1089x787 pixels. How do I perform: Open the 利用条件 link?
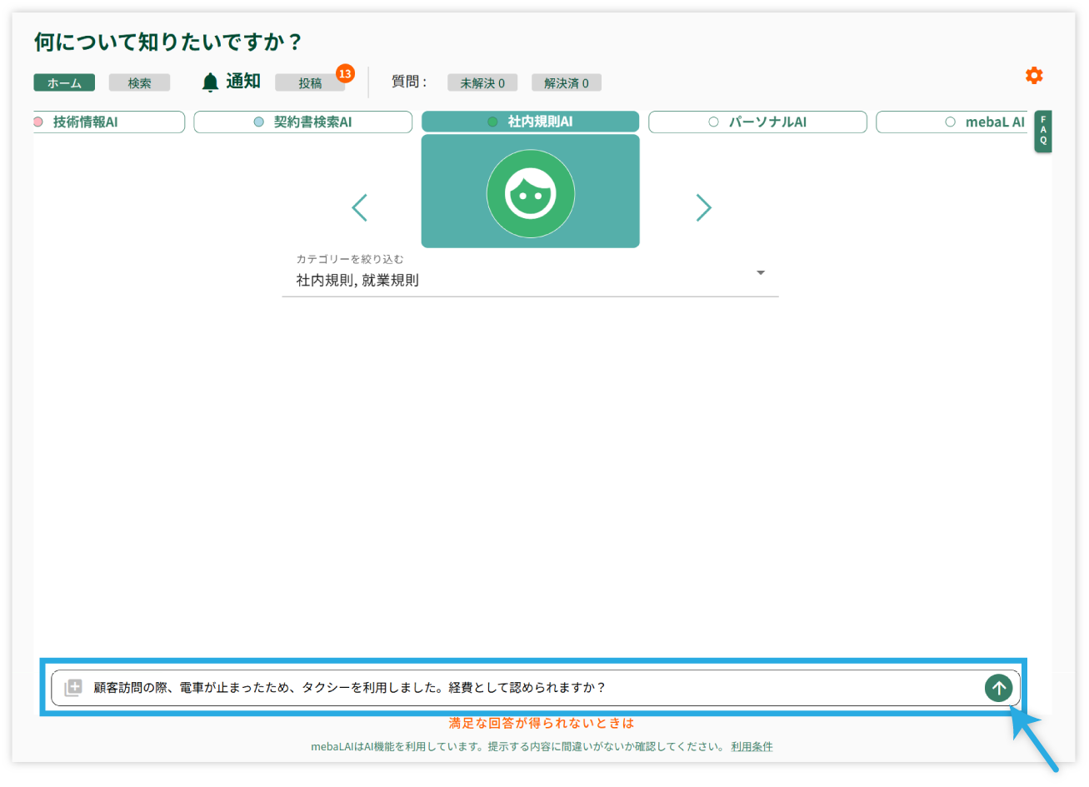click(752, 747)
